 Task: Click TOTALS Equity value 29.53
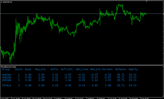click(133, 85)
